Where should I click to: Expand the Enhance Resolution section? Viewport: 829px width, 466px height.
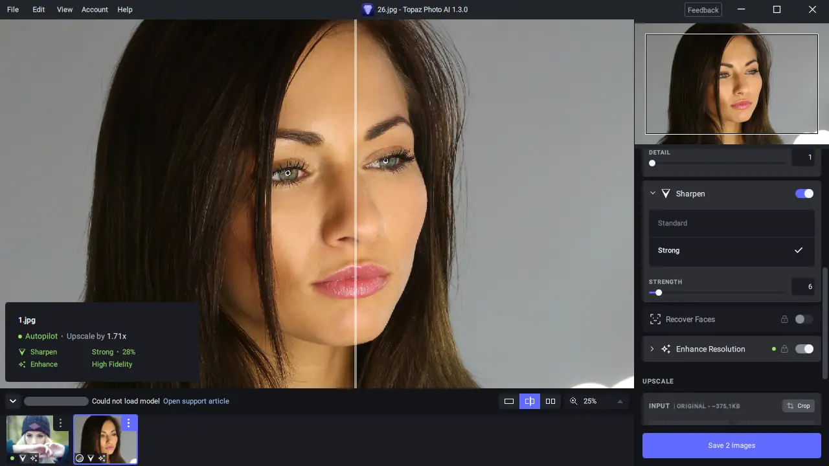tap(652, 349)
